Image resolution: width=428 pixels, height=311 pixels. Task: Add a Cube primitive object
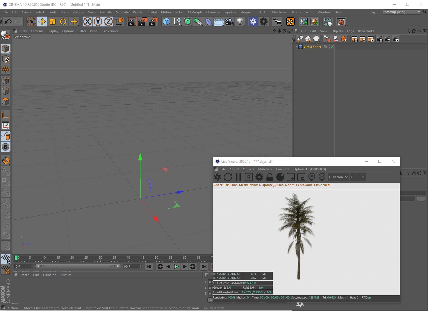point(166,22)
